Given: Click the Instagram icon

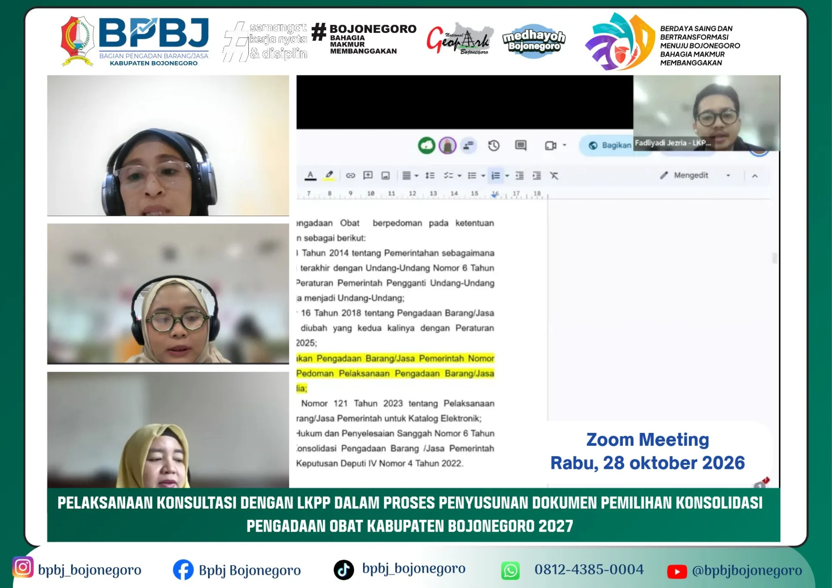Looking at the screenshot, I should (23, 567).
